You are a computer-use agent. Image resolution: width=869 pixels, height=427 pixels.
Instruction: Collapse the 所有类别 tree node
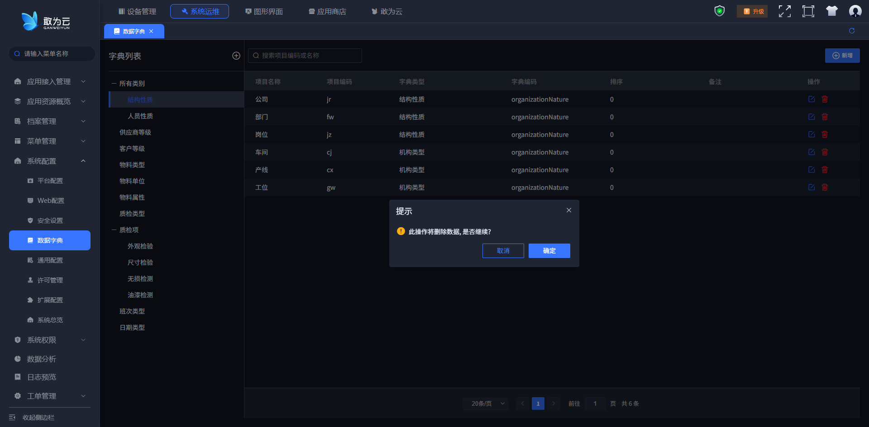pos(114,84)
